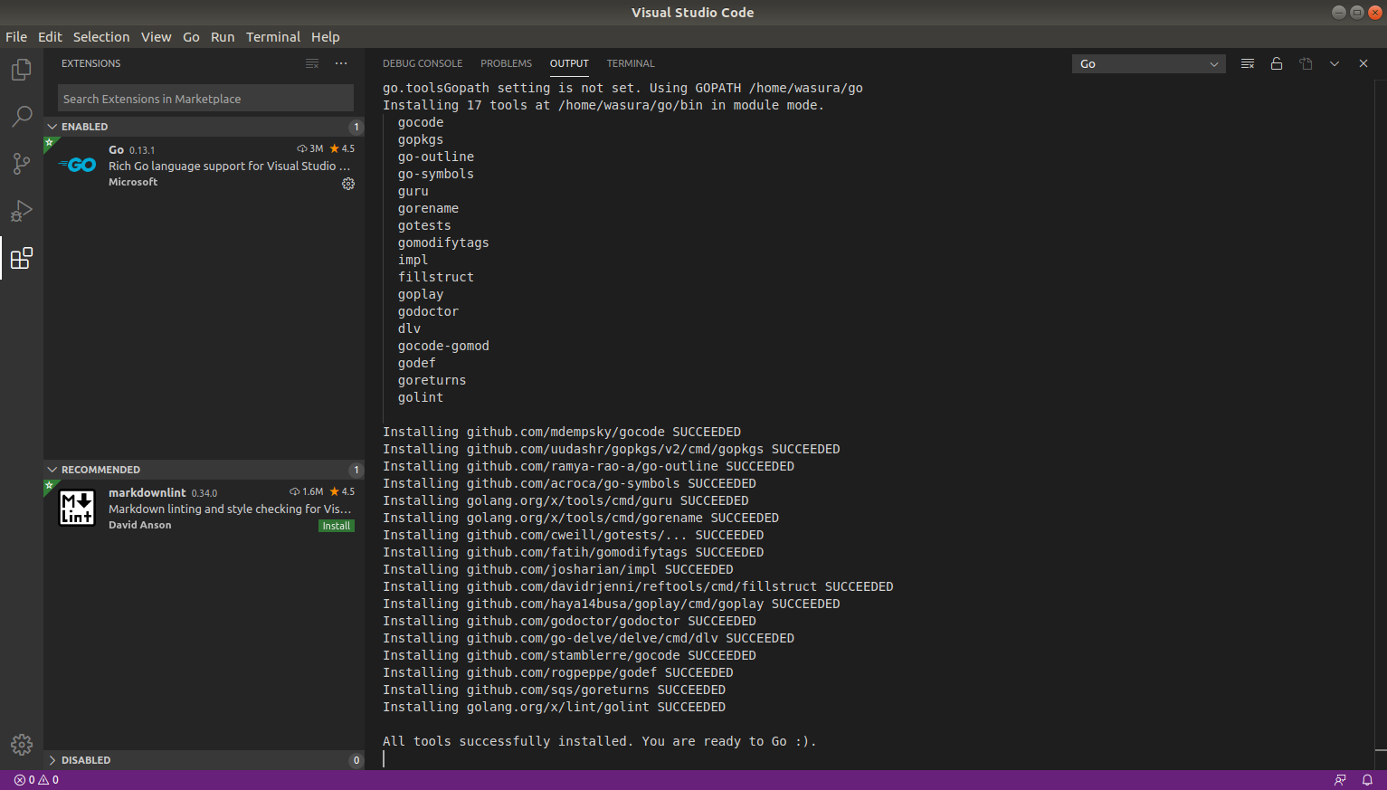
Task: Close the output panel
Action: point(1363,63)
